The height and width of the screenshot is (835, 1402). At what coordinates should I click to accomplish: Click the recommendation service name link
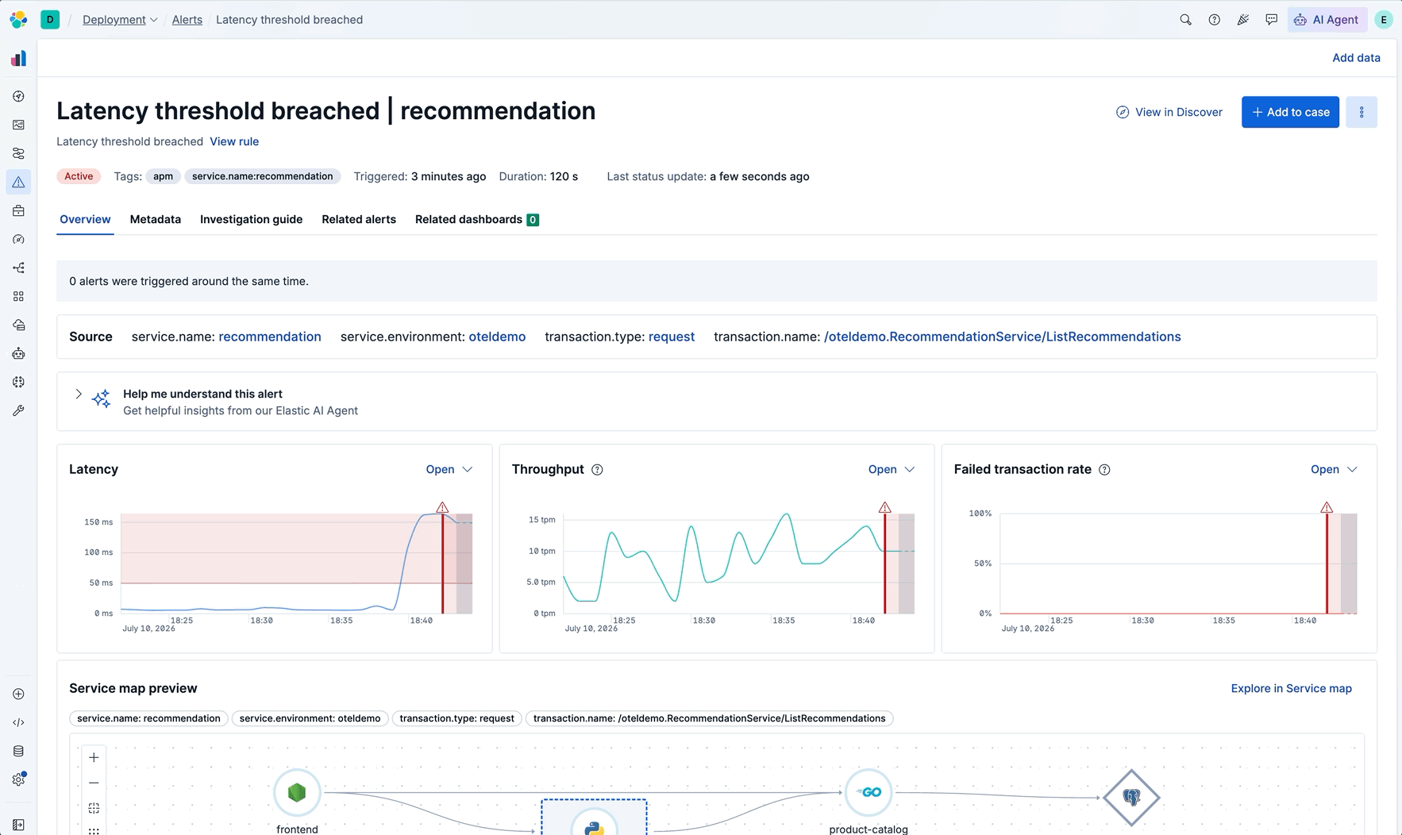click(270, 337)
